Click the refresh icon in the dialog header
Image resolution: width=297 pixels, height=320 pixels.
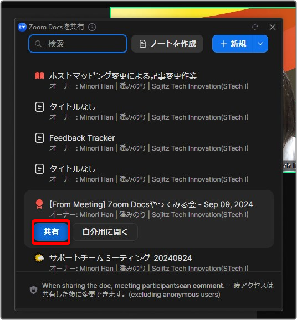tap(255, 27)
